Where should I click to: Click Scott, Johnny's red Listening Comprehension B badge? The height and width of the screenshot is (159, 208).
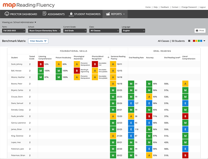41,64
